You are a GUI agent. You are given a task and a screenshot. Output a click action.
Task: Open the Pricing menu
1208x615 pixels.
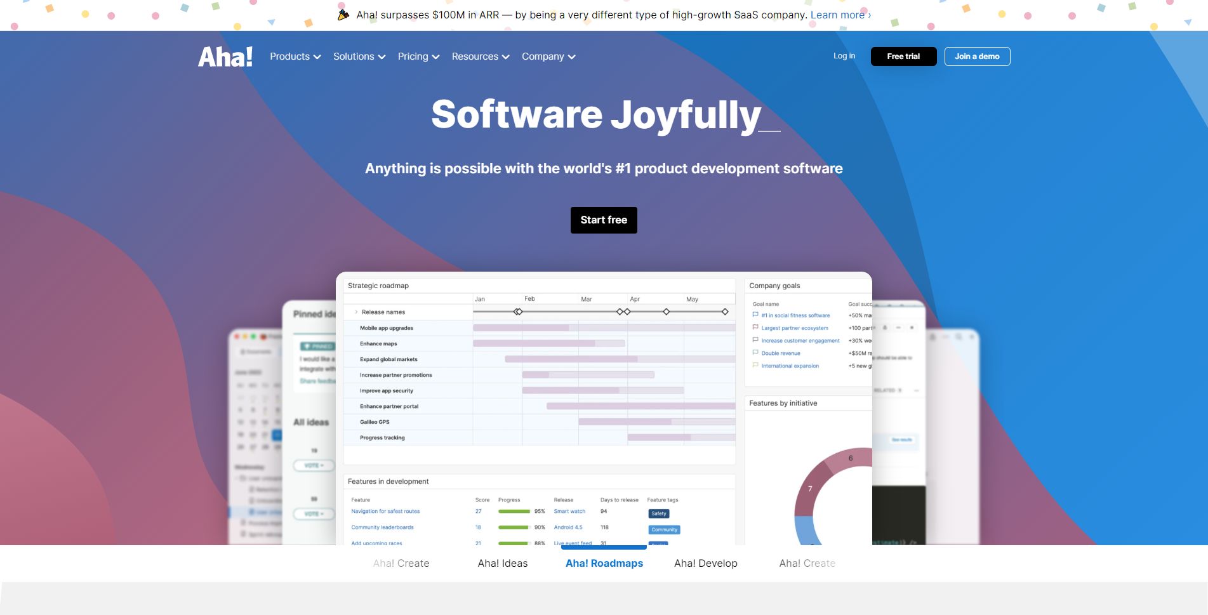(x=418, y=56)
